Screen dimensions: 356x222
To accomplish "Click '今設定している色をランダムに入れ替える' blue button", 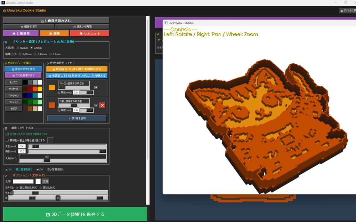I will coord(77,76).
